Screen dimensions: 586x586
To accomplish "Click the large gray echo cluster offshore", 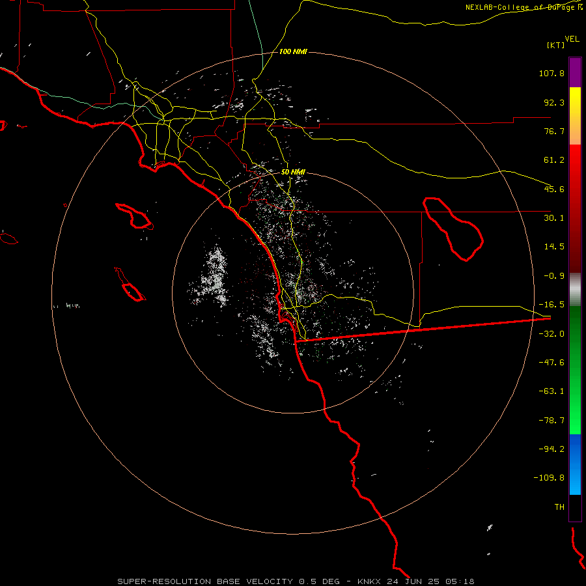I will click(214, 276).
